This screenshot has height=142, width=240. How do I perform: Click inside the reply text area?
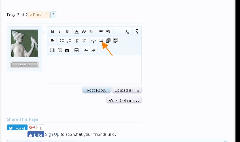(x=94, y=69)
